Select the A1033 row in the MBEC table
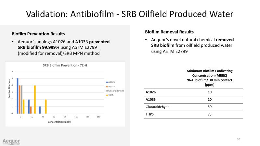 point(193,99)
